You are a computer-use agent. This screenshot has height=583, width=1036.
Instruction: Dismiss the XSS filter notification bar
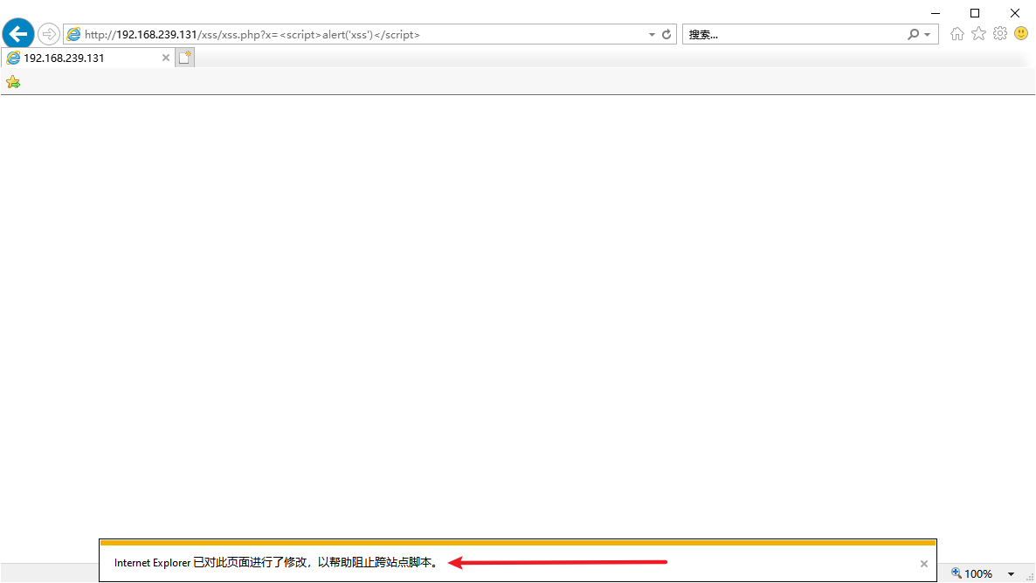pos(923,564)
